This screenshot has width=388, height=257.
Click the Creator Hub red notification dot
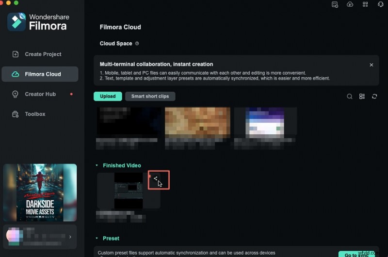pyautogui.click(x=71, y=94)
